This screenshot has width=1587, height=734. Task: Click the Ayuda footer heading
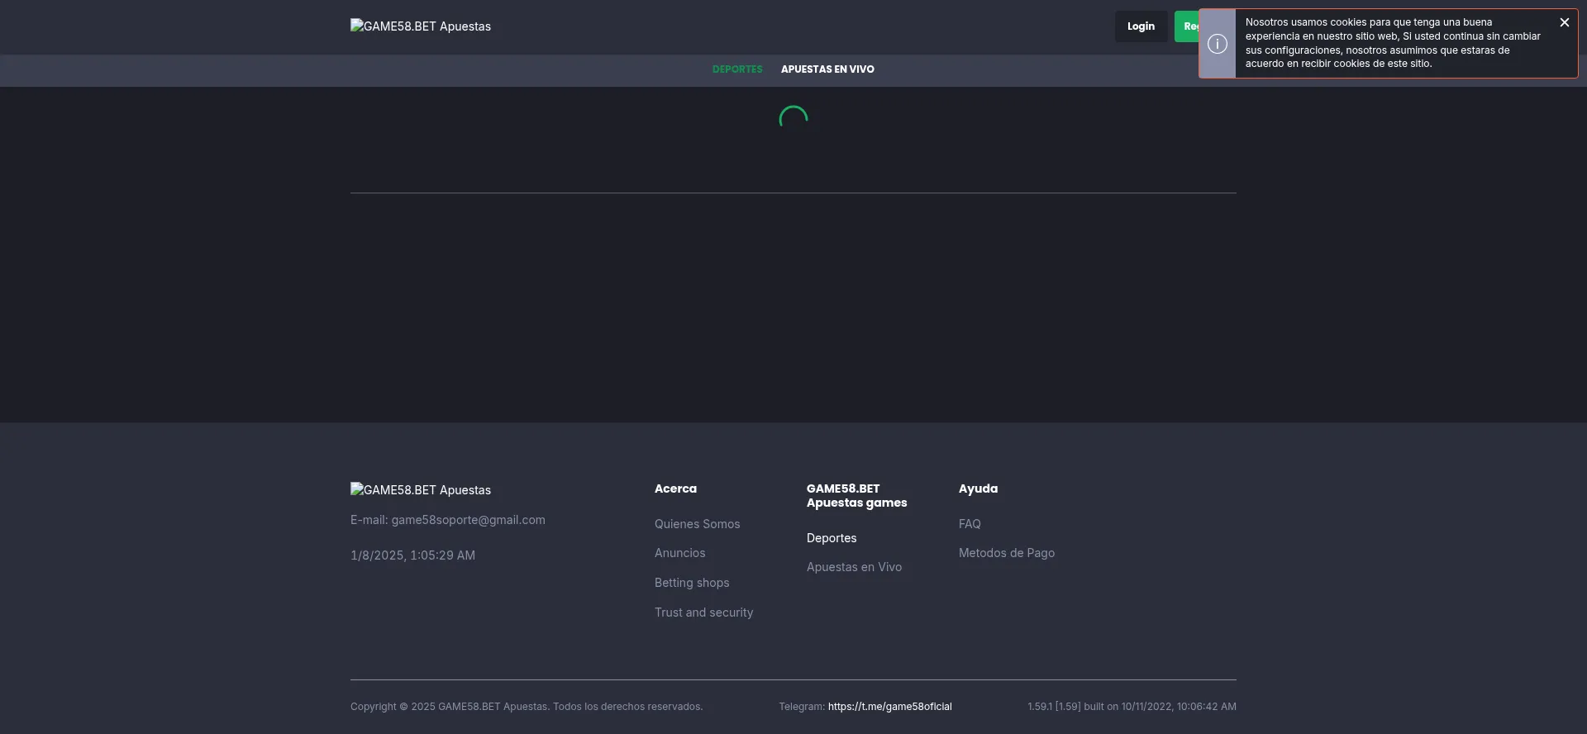tap(978, 489)
